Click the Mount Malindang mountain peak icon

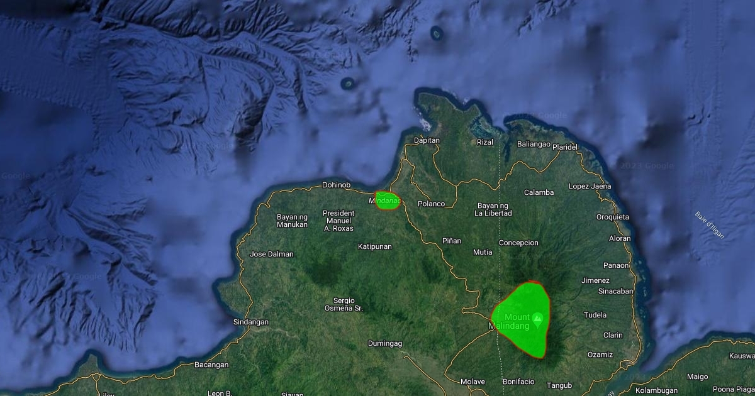pyautogui.click(x=537, y=320)
